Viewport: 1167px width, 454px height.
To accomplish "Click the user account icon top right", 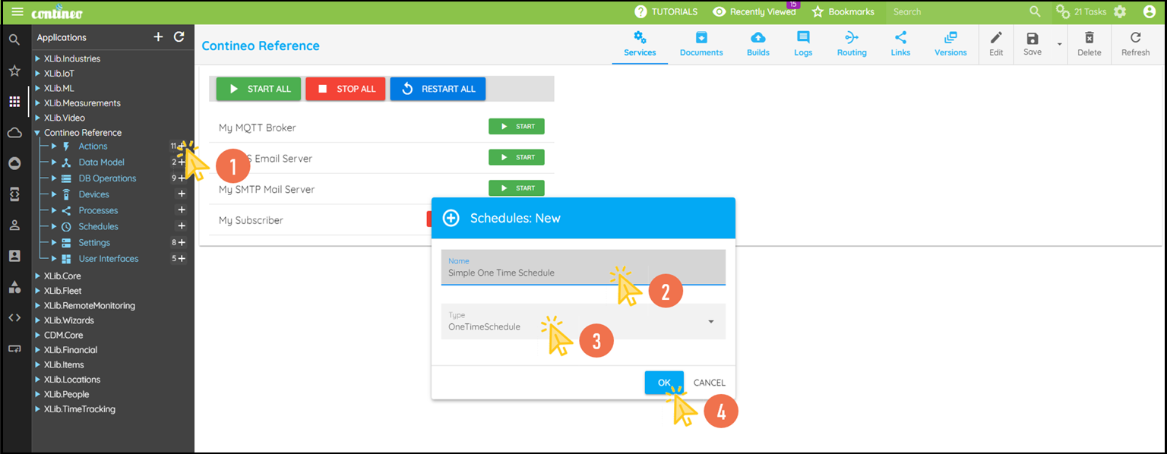I will pyautogui.click(x=1150, y=11).
